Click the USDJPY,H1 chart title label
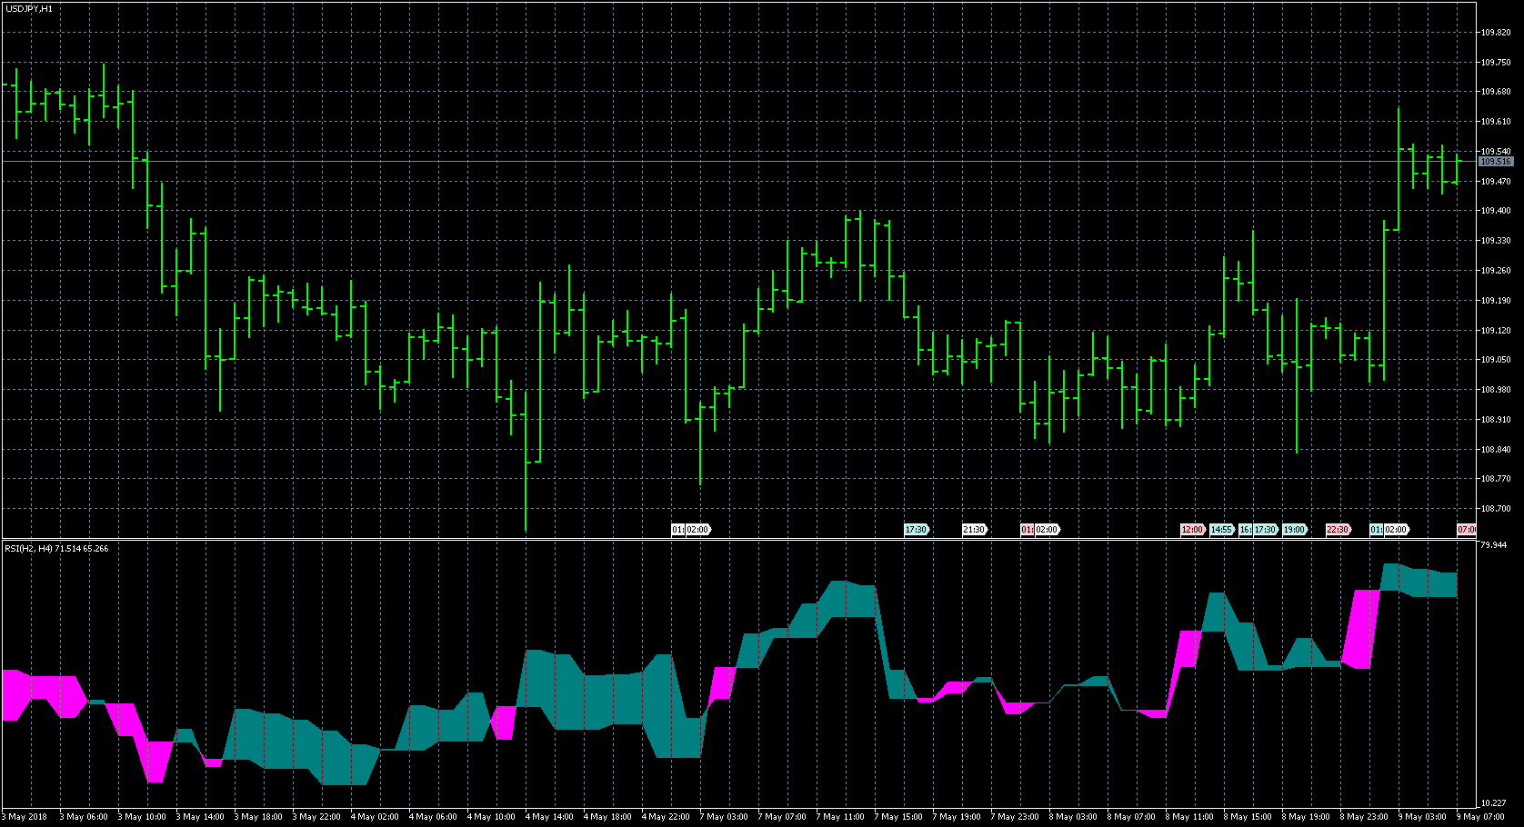This screenshot has width=1524, height=827. (29, 9)
